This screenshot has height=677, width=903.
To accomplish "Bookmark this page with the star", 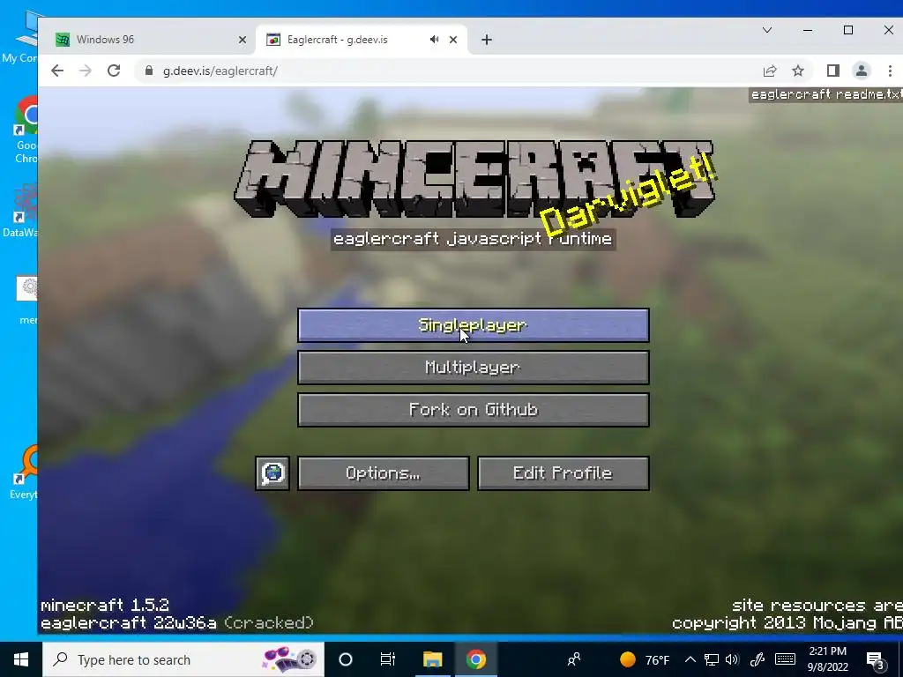I will click(x=797, y=71).
